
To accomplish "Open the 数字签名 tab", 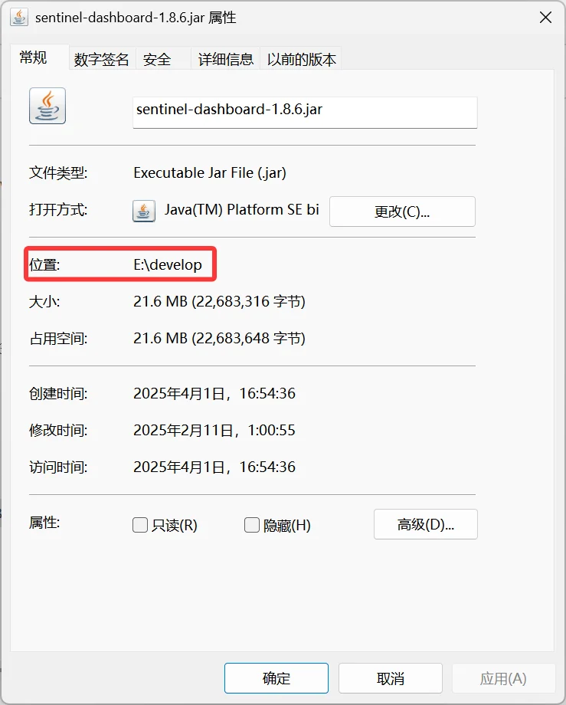I will pyautogui.click(x=102, y=59).
